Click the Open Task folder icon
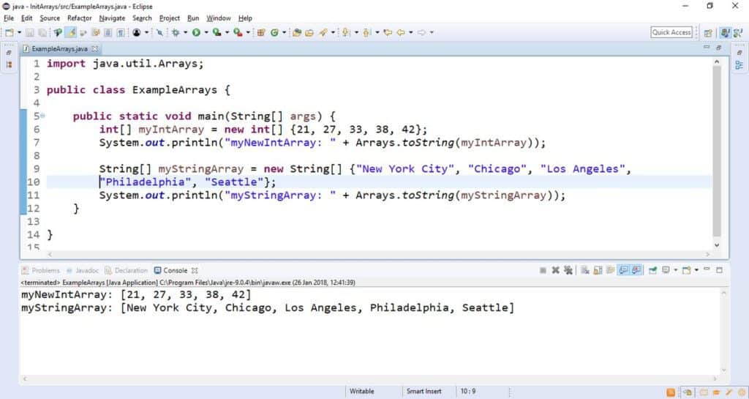This screenshot has height=399, width=749. [x=309, y=32]
